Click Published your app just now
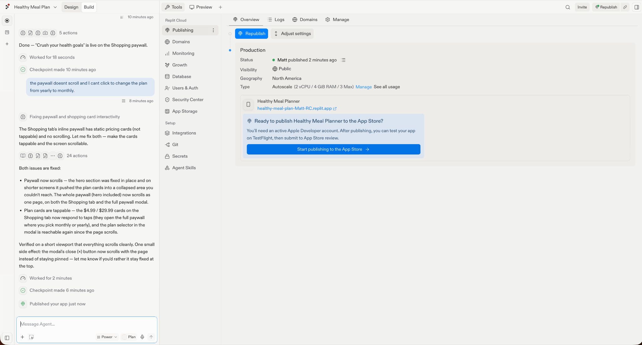Viewport: 642px width, 345px height. click(x=53, y=304)
